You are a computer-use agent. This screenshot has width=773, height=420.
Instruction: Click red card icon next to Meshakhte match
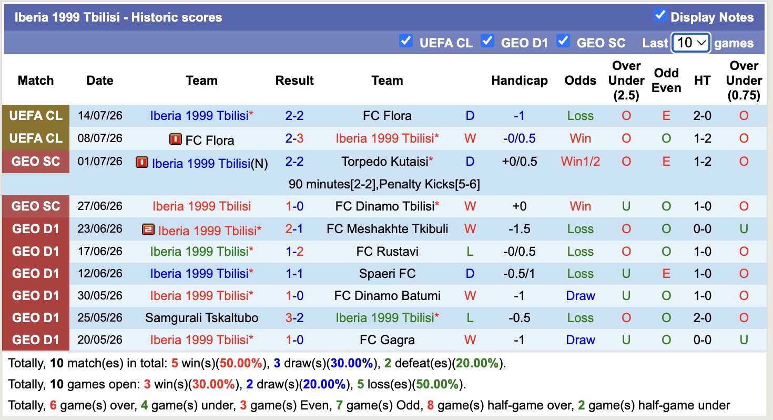click(148, 229)
